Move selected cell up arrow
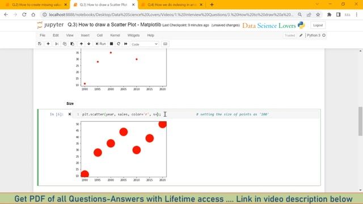 (81, 44)
